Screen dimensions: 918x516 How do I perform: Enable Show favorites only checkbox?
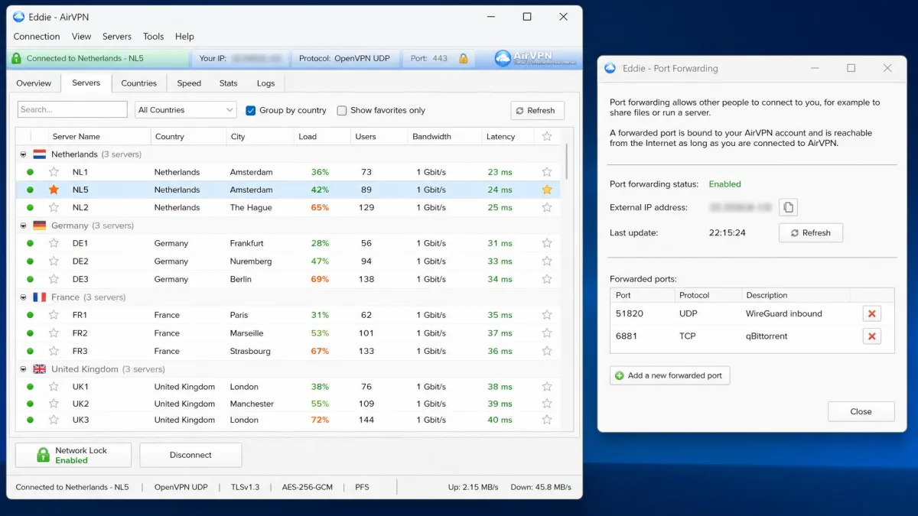coord(342,110)
